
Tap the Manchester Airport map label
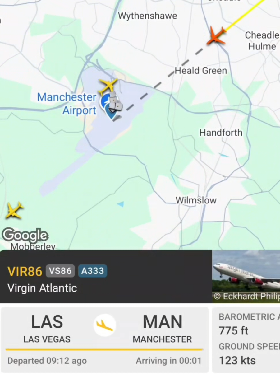(67, 104)
